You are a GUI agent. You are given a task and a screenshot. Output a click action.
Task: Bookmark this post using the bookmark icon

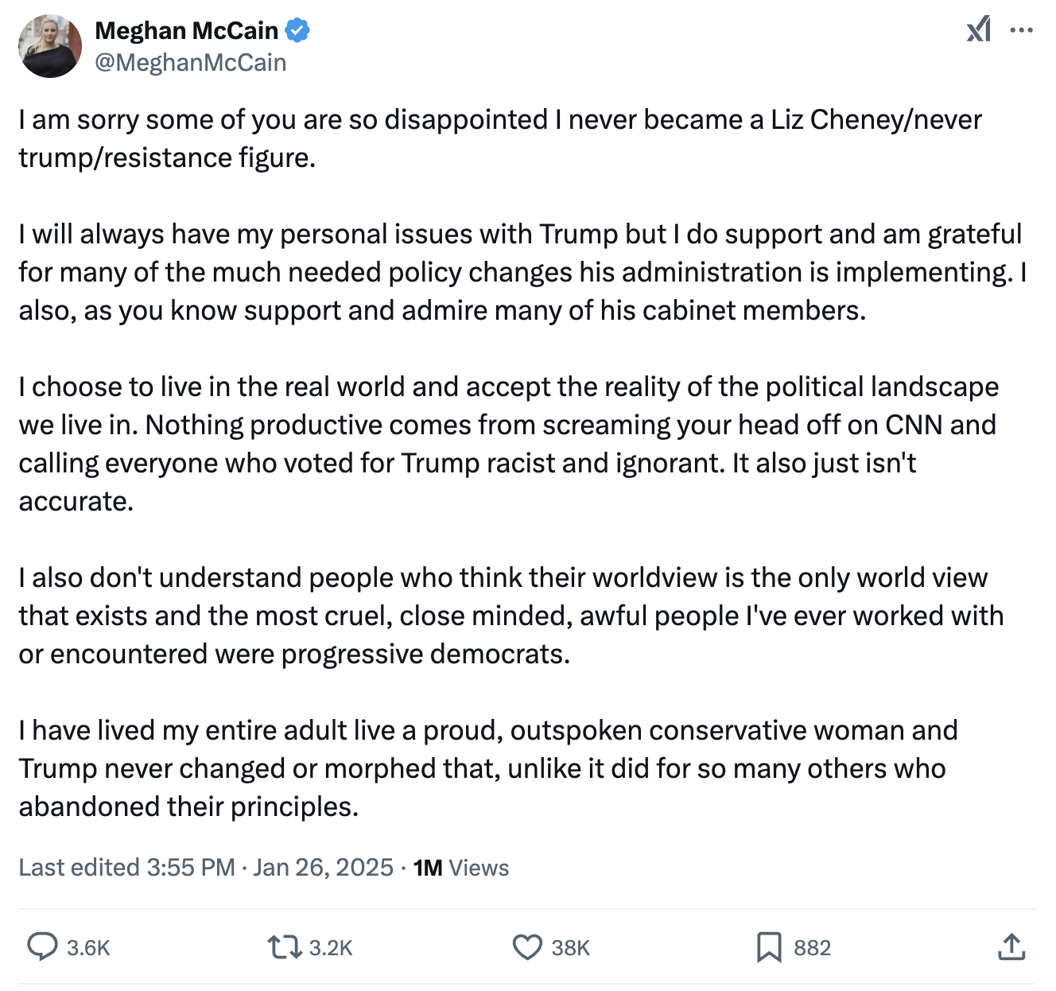coord(769,946)
